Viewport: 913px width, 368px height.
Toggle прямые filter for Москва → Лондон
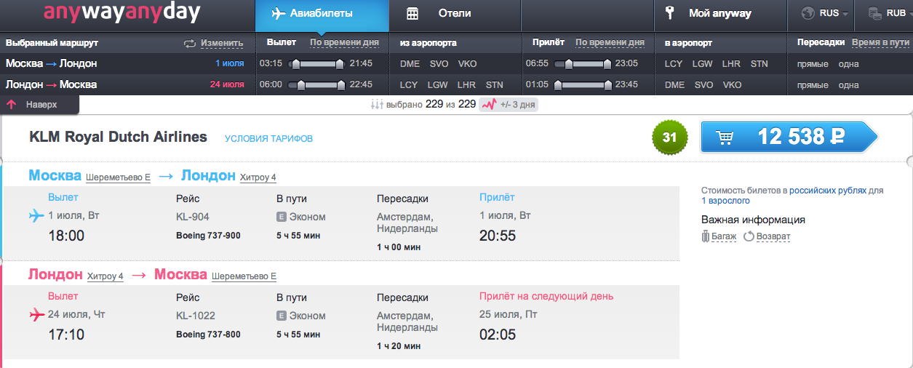[x=813, y=64]
